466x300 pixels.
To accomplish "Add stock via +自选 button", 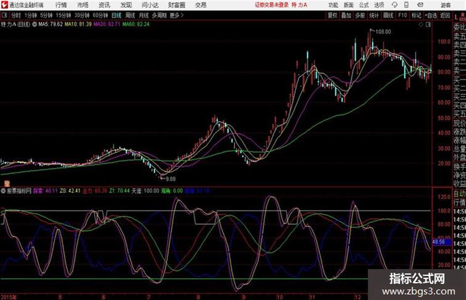I will coord(431,15).
